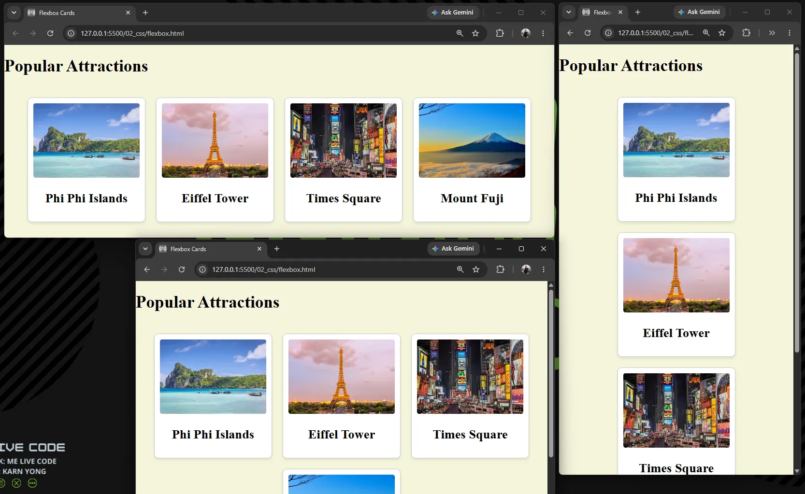The width and height of the screenshot is (805, 494).
Task: Select Flexbox Cards tab in top-left window
Action: (x=80, y=13)
